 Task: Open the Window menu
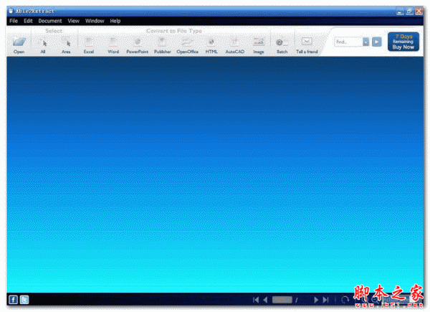click(x=95, y=21)
